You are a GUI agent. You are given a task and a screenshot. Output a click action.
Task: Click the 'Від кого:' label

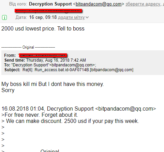18,4
